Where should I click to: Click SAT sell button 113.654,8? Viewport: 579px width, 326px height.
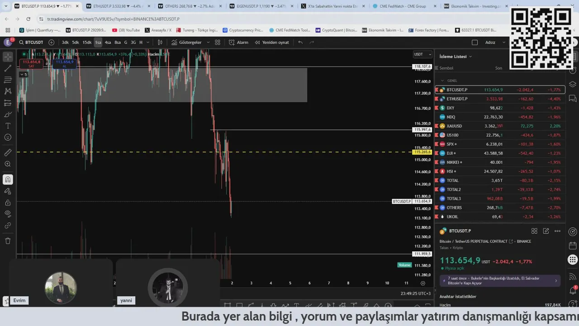tap(31, 64)
